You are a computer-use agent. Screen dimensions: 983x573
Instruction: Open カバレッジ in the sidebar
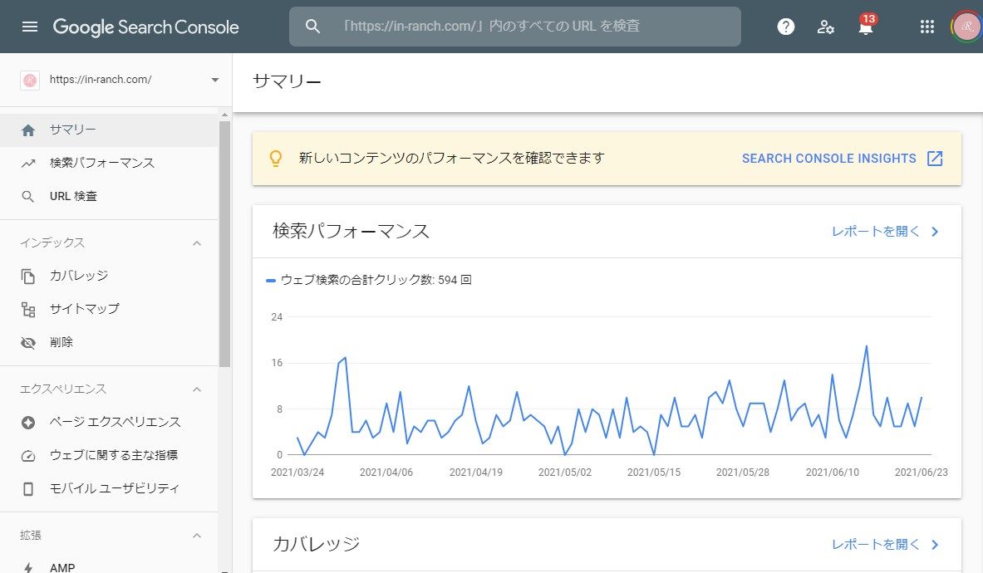109,277
